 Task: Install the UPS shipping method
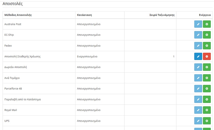tap(207, 121)
